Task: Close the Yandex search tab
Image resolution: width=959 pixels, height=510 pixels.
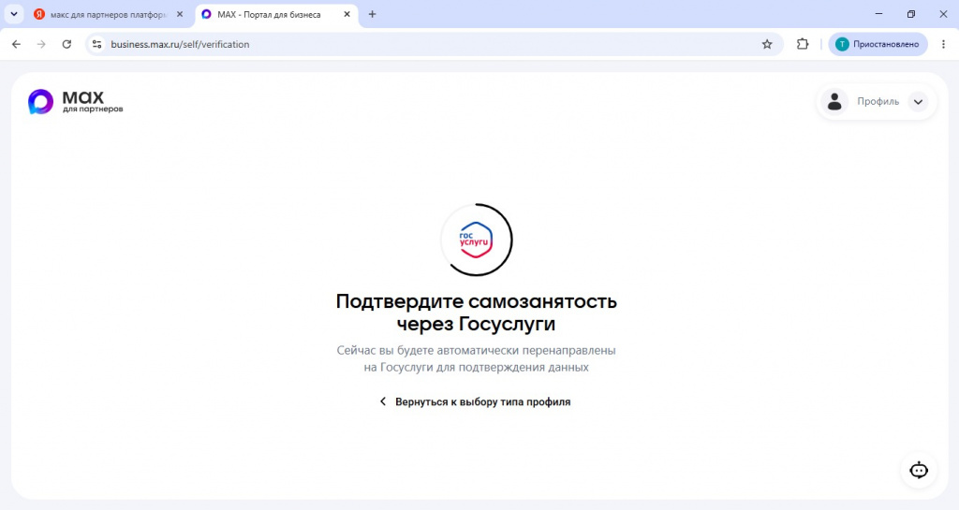Action: [180, 14]
